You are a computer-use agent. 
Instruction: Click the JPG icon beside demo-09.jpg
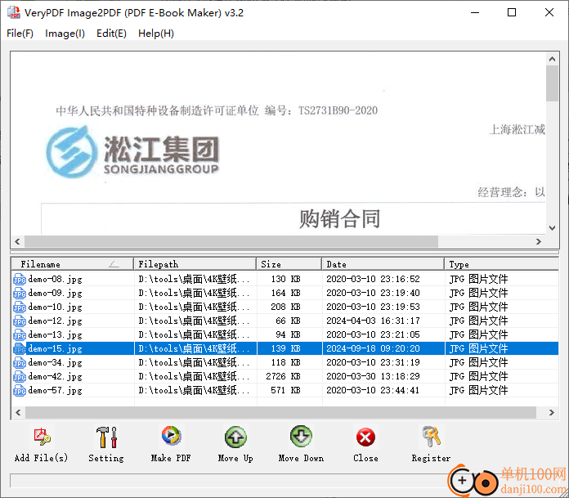pos(20,294)
